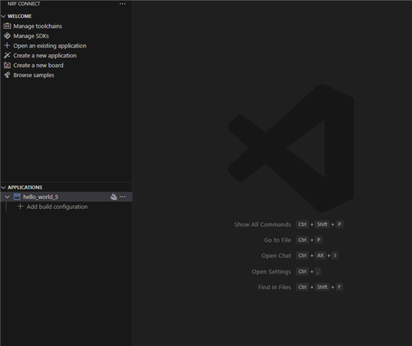The height and width of the screenshot is (346, 412).
Task: Open Manage SDKs
Action: [x=31, y=36]
